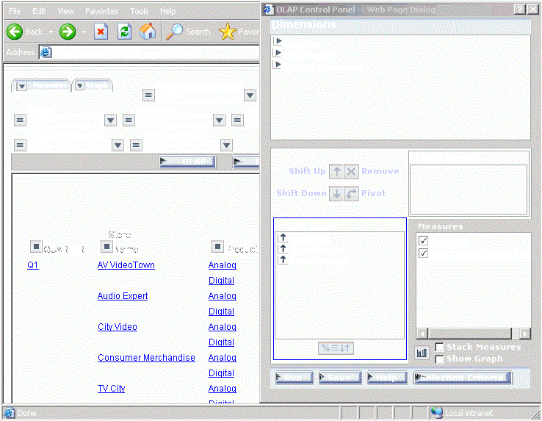This screenshot has height=421, width=542.
Task: Click the browser Home icon
Action: pos(148,32)
